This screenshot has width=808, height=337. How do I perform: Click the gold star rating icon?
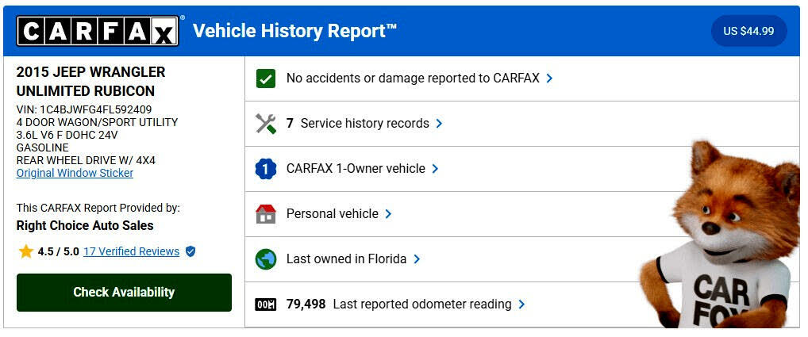click(25, 251)
